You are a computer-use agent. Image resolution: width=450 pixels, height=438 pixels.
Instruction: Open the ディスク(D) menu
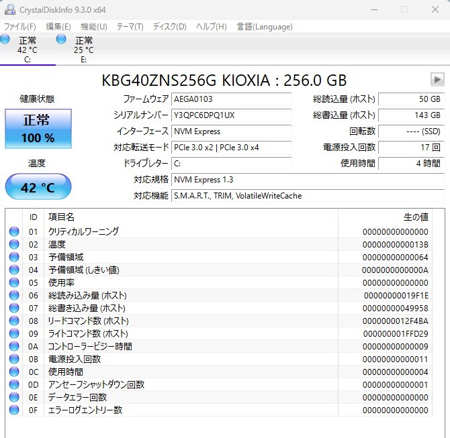pos(169,27)
